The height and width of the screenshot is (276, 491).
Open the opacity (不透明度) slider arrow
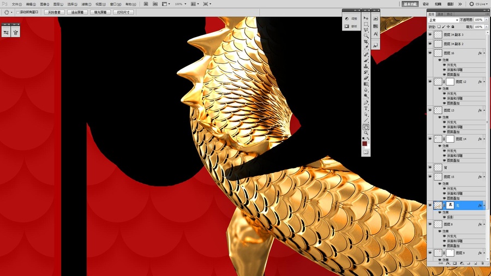486,20
